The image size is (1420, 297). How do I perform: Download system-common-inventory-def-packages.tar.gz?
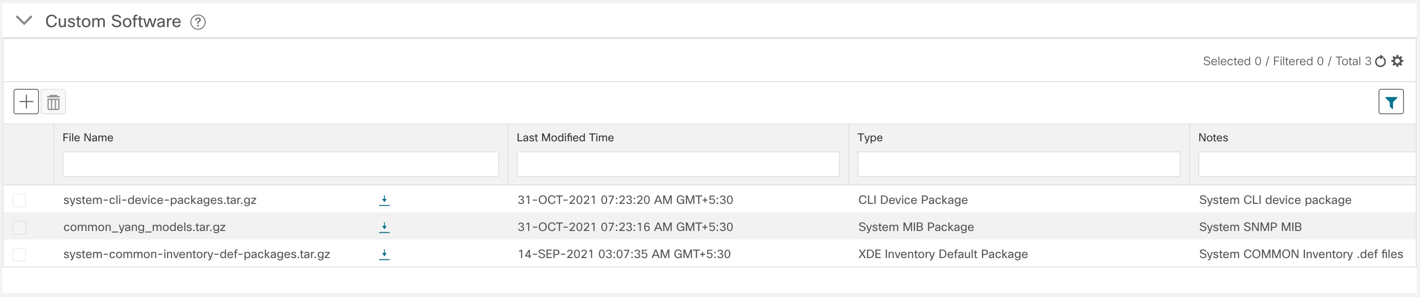pyautogui.click(x=384, y=254)
